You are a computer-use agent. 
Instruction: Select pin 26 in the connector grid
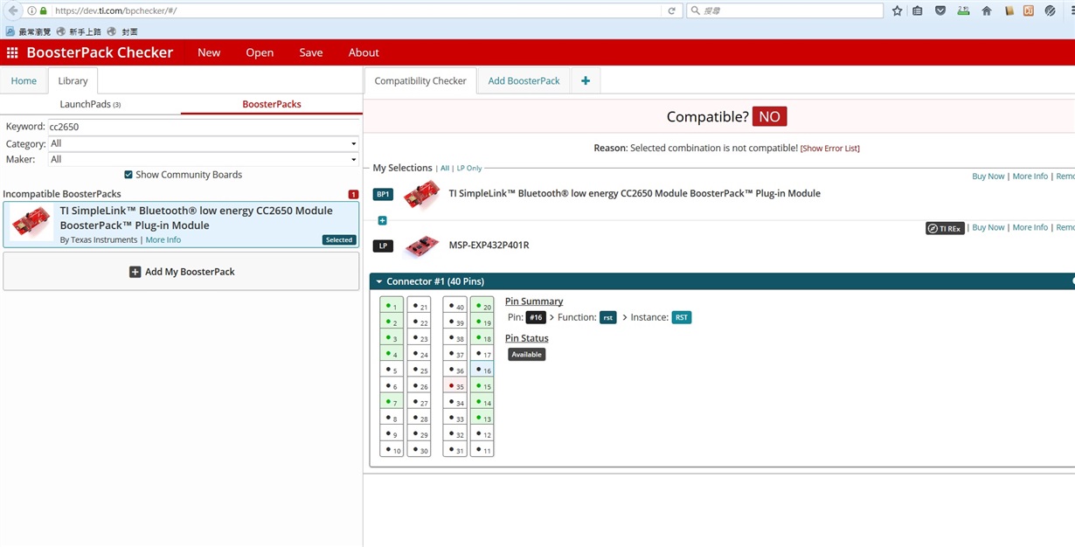point(419,385)
